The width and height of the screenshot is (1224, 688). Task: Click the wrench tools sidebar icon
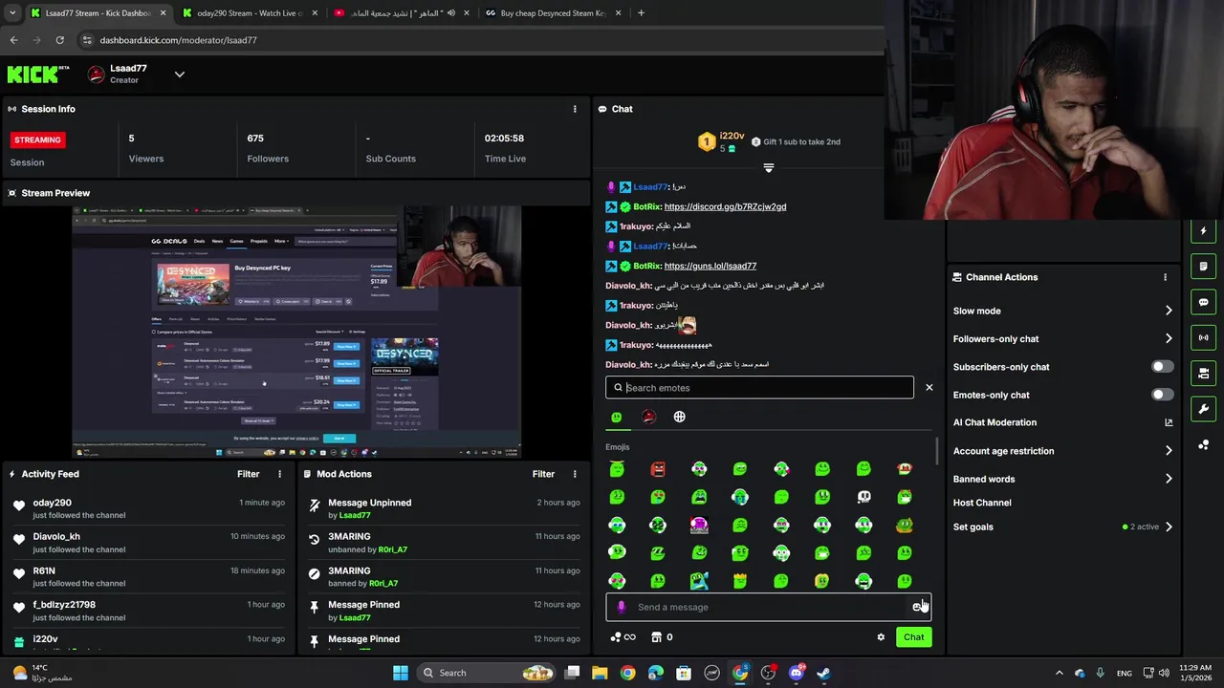point(1203,409)
